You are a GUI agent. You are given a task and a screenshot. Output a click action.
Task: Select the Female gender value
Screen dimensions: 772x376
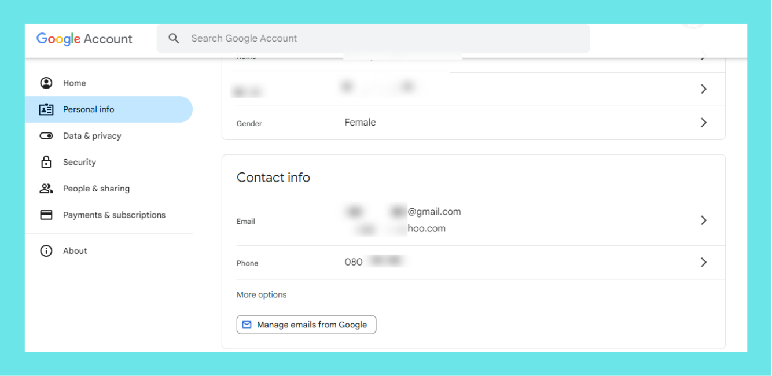click(x=360, y=123)
